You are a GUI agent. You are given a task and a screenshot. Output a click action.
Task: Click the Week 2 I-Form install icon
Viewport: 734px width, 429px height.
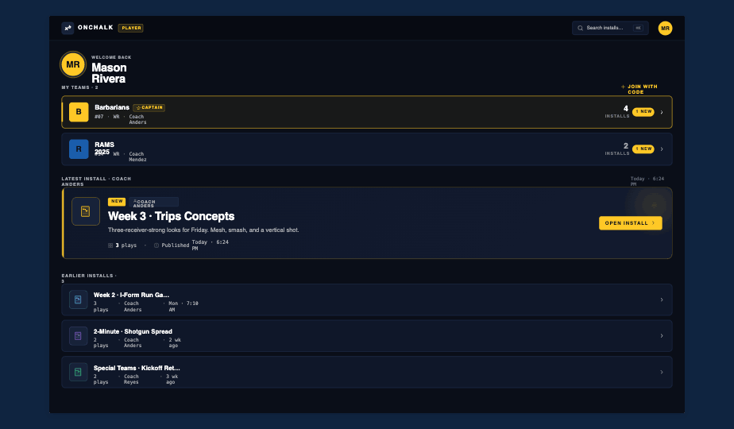pyautogui.click(x=78, y=300)
